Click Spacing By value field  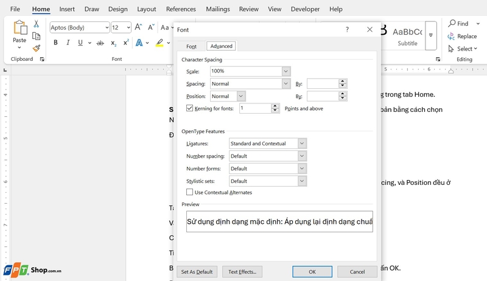(x=323, y=83)
